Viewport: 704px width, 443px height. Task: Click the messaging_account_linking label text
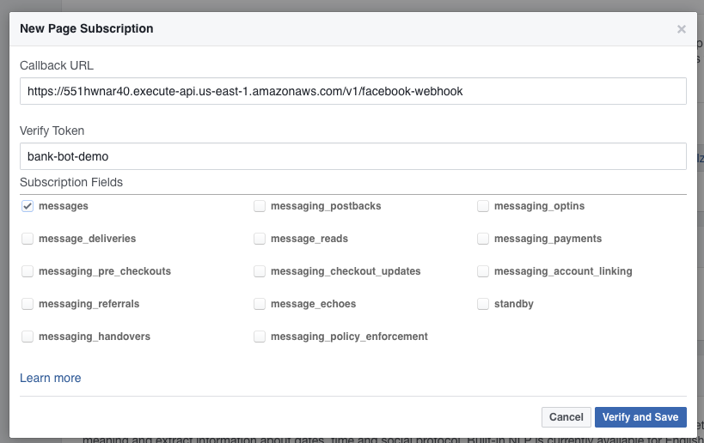click(563, 271)
